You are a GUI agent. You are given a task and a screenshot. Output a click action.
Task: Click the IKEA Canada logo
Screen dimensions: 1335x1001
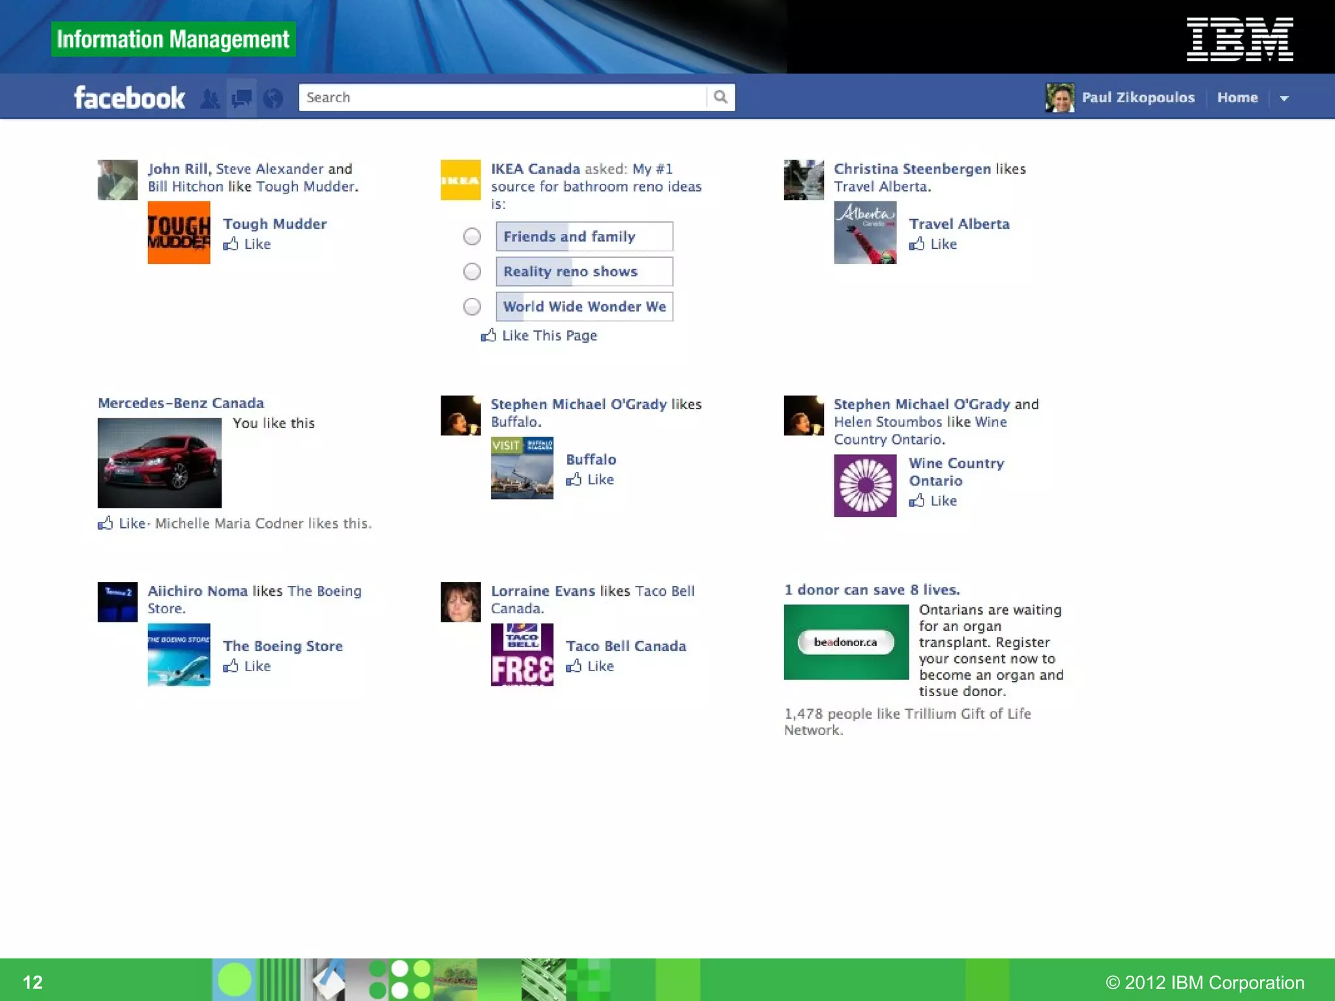coord(460,180)
